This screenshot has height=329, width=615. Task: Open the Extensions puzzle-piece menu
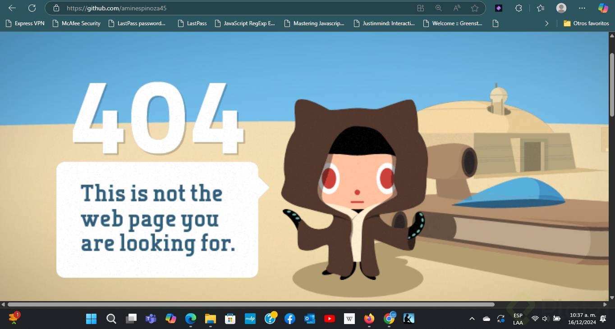tap(519, 8)
